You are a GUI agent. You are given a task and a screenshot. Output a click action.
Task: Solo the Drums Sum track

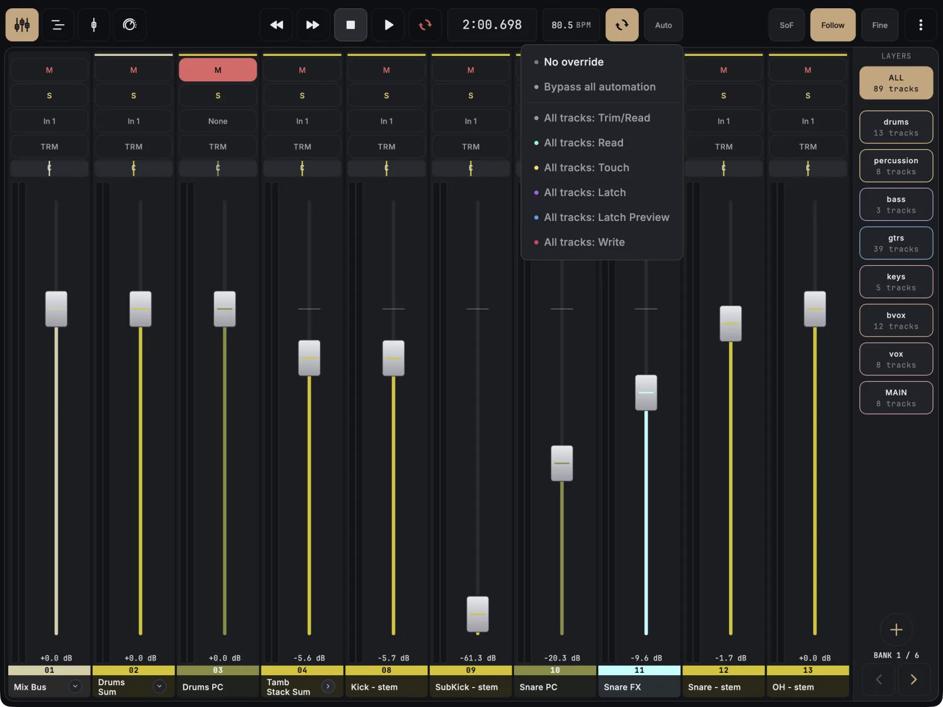coord(134,95)
